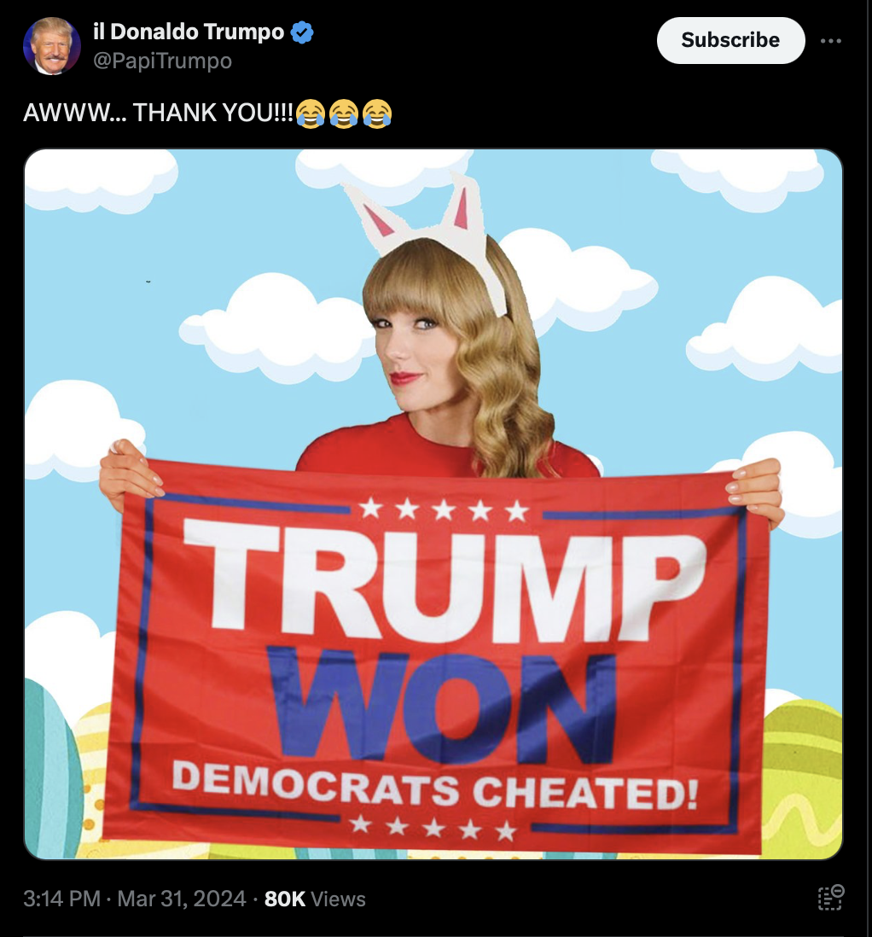Click the 3:14 PM timestamp
The image size is (872, 937).
(x=61, y=899)
